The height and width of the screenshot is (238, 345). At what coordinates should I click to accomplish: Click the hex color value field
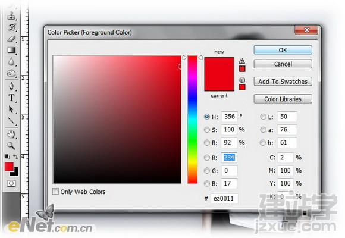(x=224, y=198)
